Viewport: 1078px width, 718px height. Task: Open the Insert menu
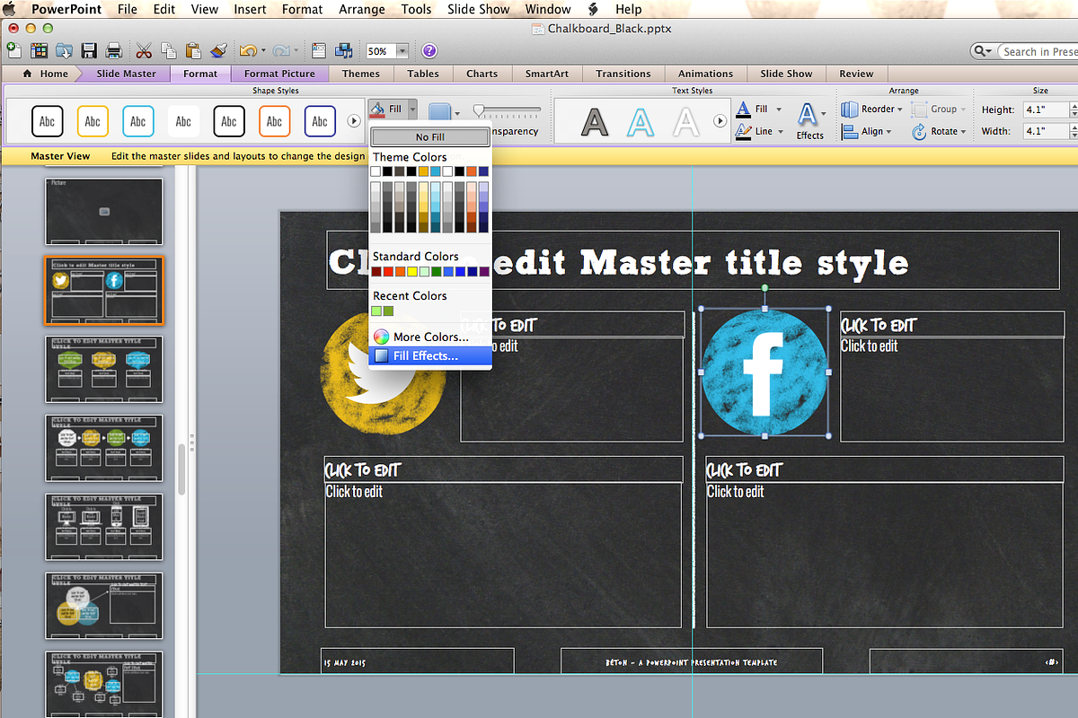point(250,9)
